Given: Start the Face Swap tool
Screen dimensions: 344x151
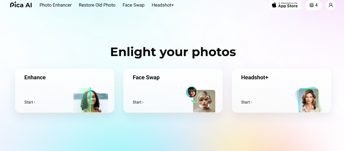Looking at the screenshot, I should pos(138,102).
